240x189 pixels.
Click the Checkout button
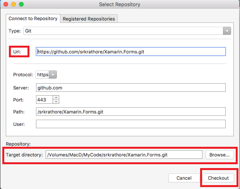[x=218, y=178]
